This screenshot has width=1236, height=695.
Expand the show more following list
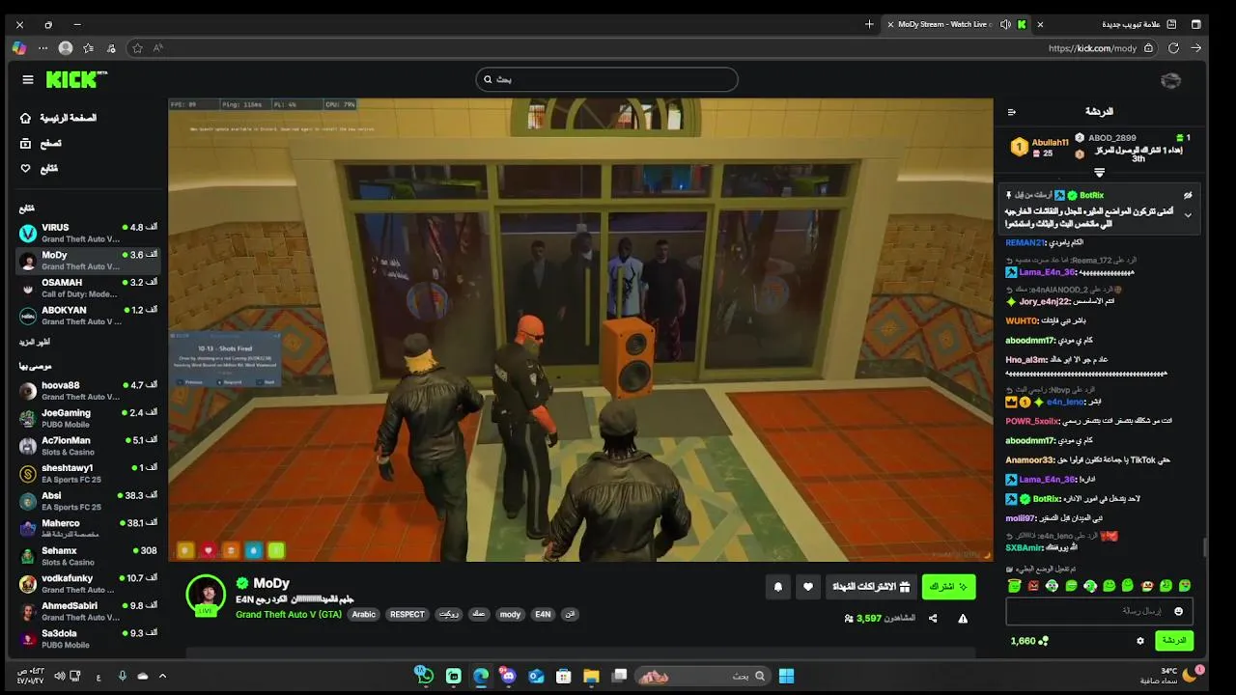point(36,343)
